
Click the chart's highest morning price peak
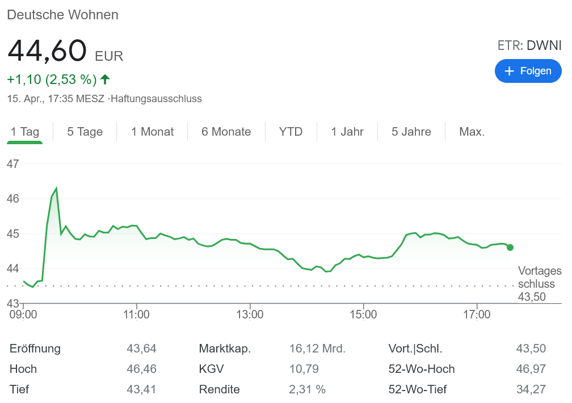pyautogui.click(x=56, y=188)
